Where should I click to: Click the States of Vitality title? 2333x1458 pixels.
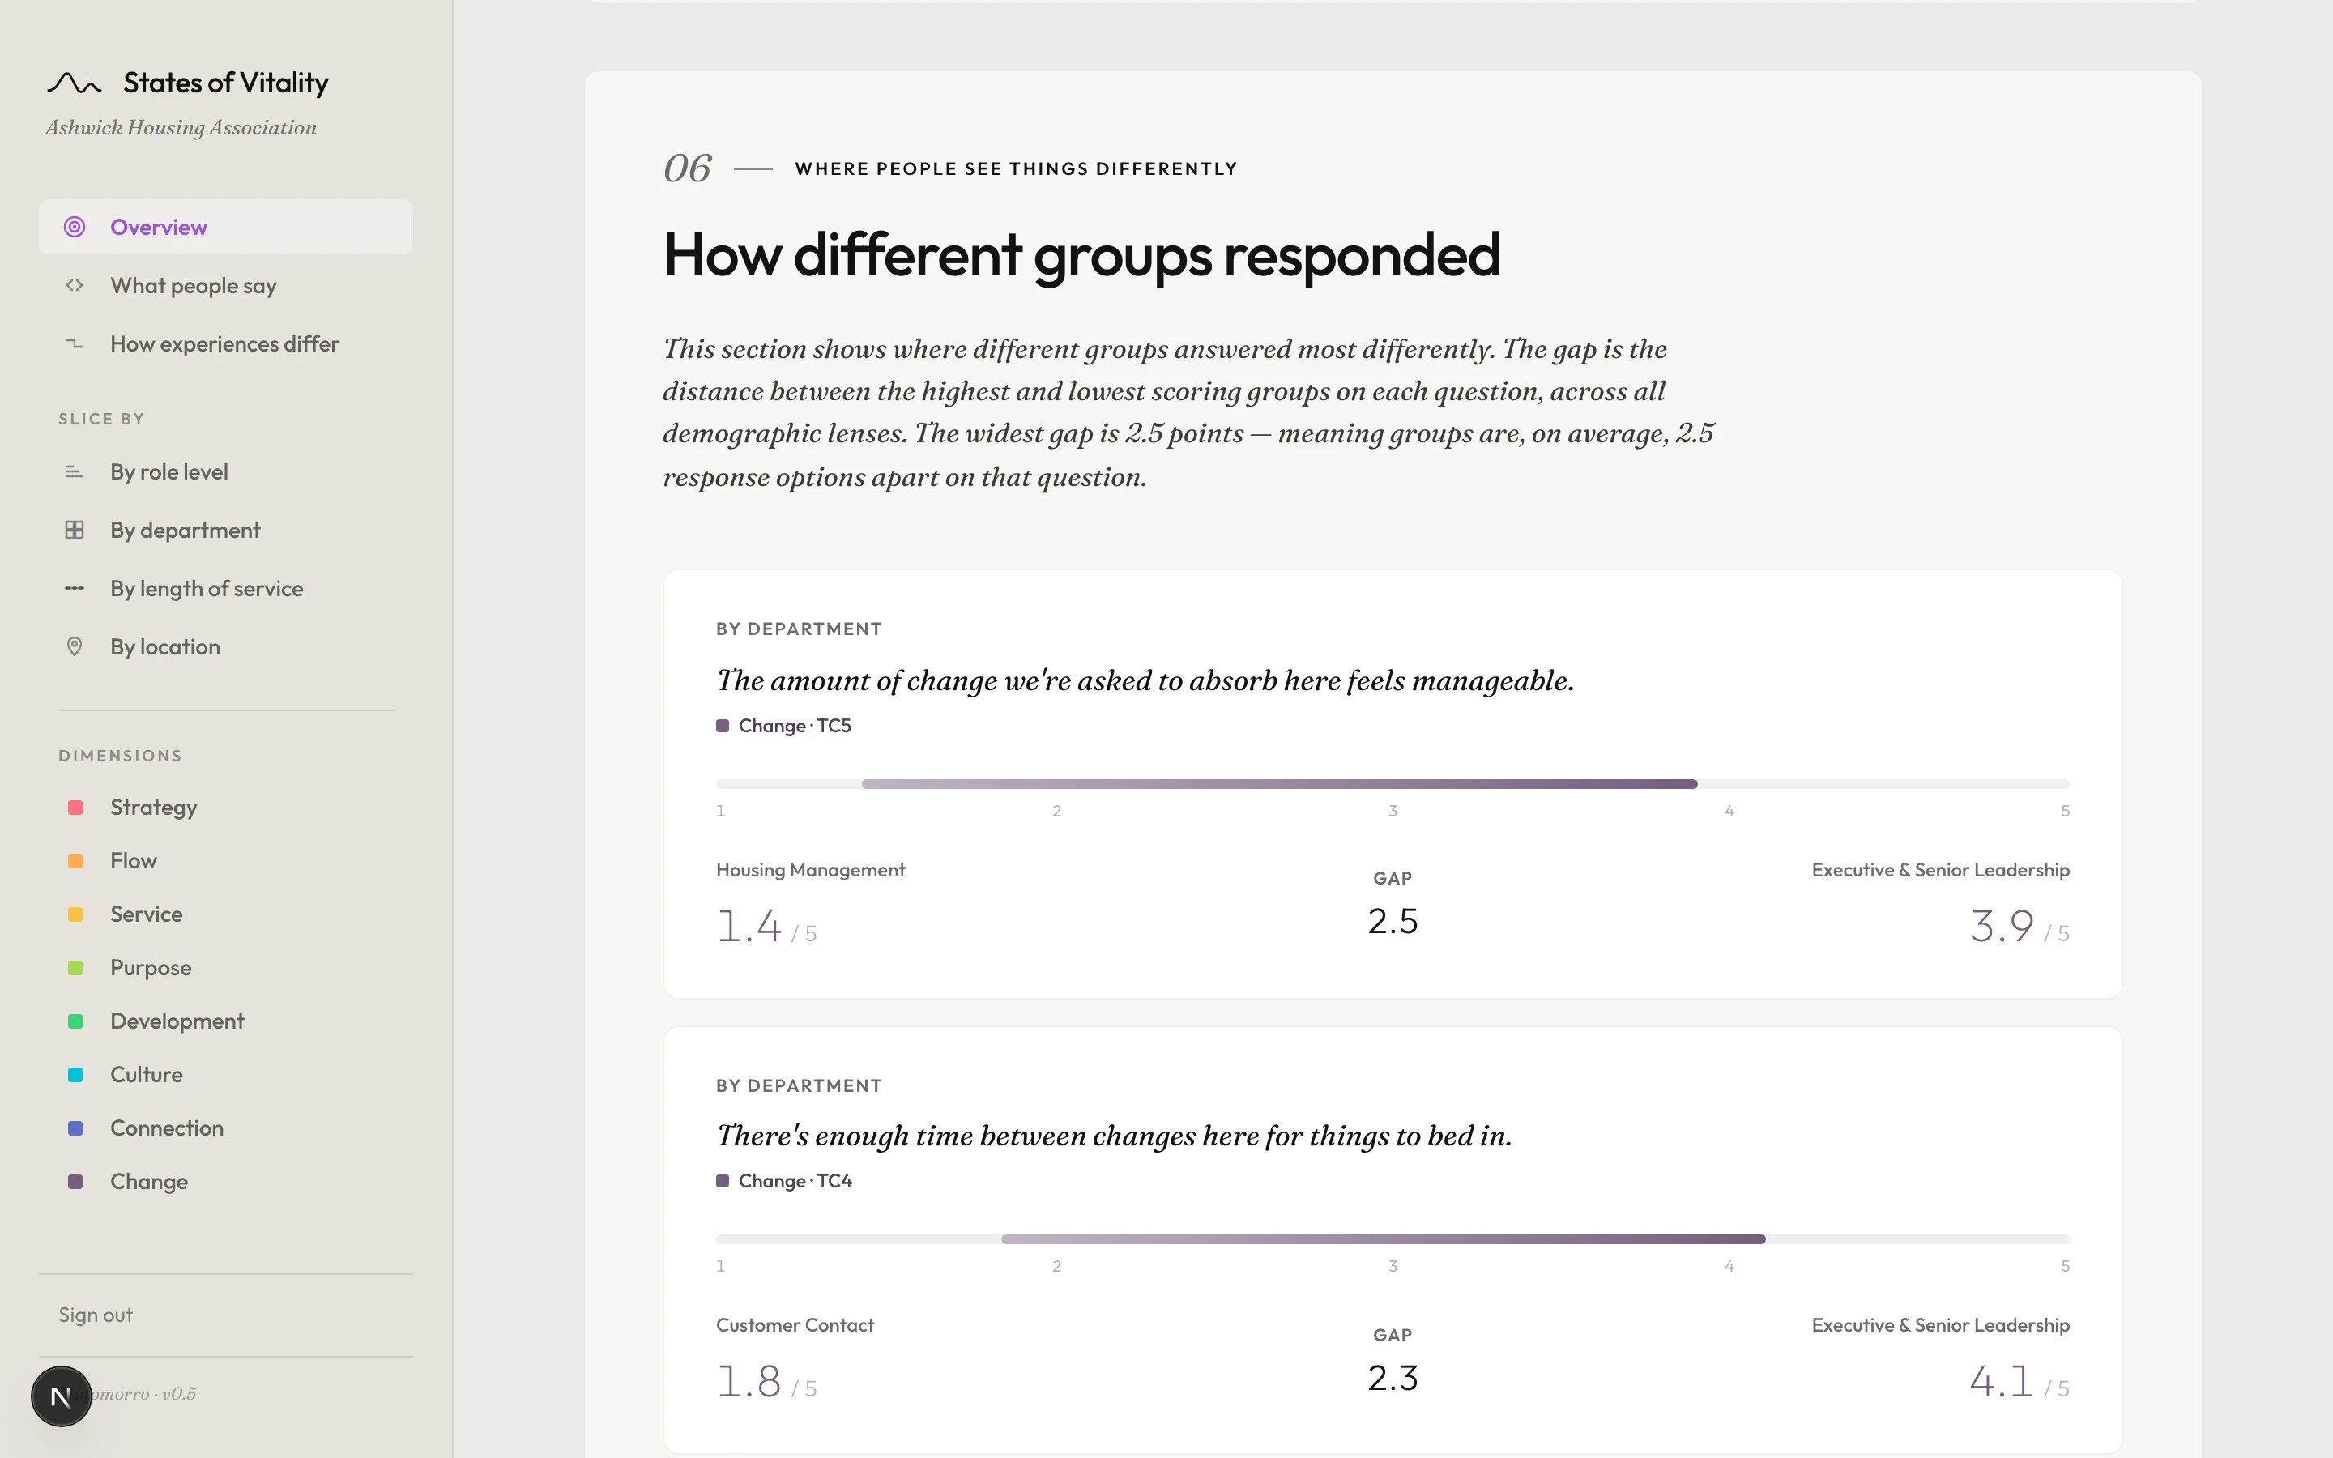225,83
